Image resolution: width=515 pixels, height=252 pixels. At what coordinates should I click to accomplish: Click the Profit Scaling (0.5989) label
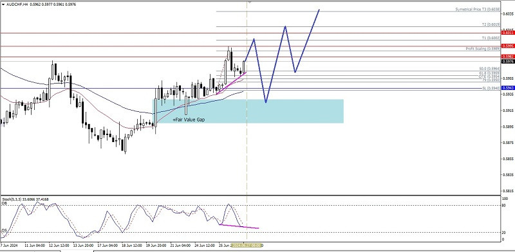[x=483, y=49]
